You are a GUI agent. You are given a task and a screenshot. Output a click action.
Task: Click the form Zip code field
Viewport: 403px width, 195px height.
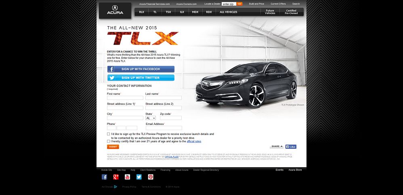click(171, 118)
